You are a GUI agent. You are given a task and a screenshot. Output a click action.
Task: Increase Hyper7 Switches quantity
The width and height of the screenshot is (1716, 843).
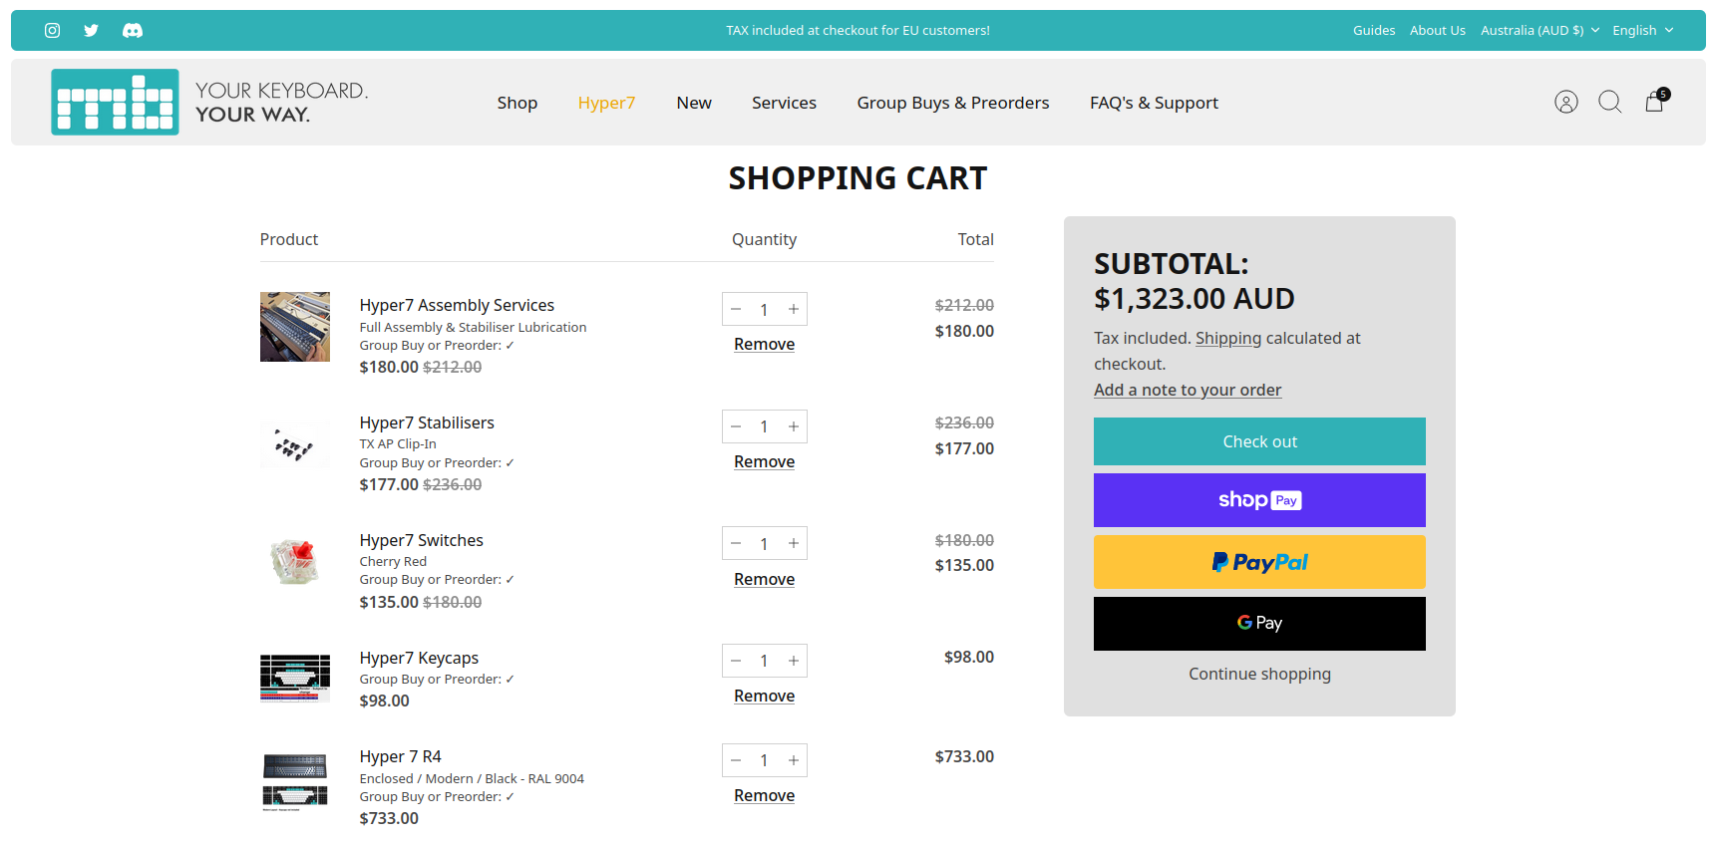[x=794, y=543]
